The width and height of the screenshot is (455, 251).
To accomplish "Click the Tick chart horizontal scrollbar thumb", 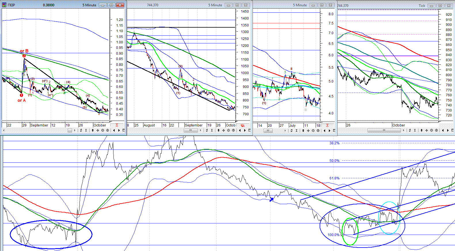I will [384, 130].
